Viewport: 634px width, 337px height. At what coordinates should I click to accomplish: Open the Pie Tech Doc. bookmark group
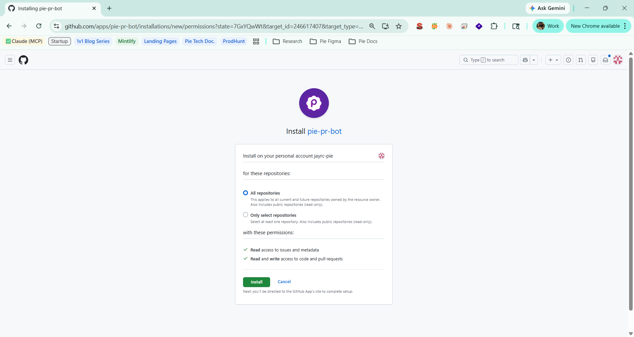pyautogui.click(x=200, y=41)
